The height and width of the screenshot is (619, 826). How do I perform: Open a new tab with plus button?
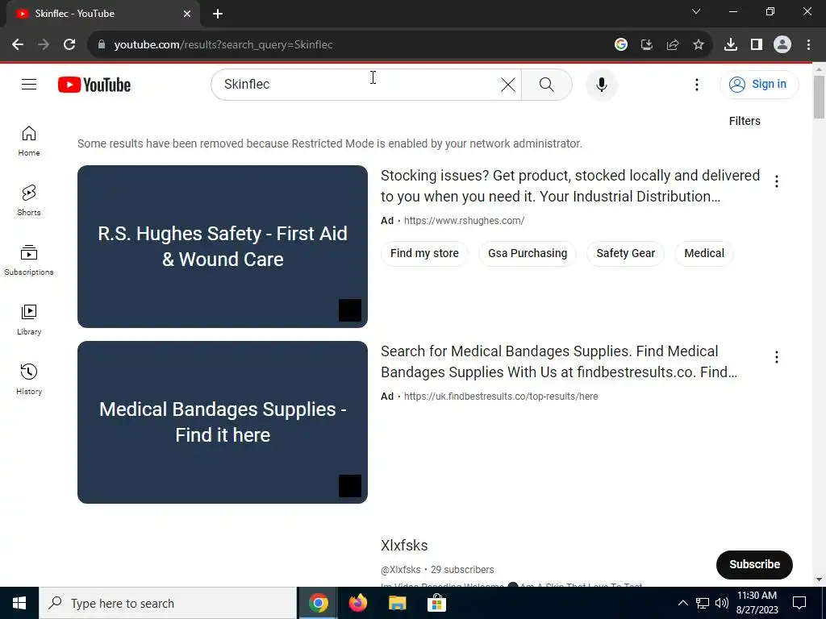218,14
